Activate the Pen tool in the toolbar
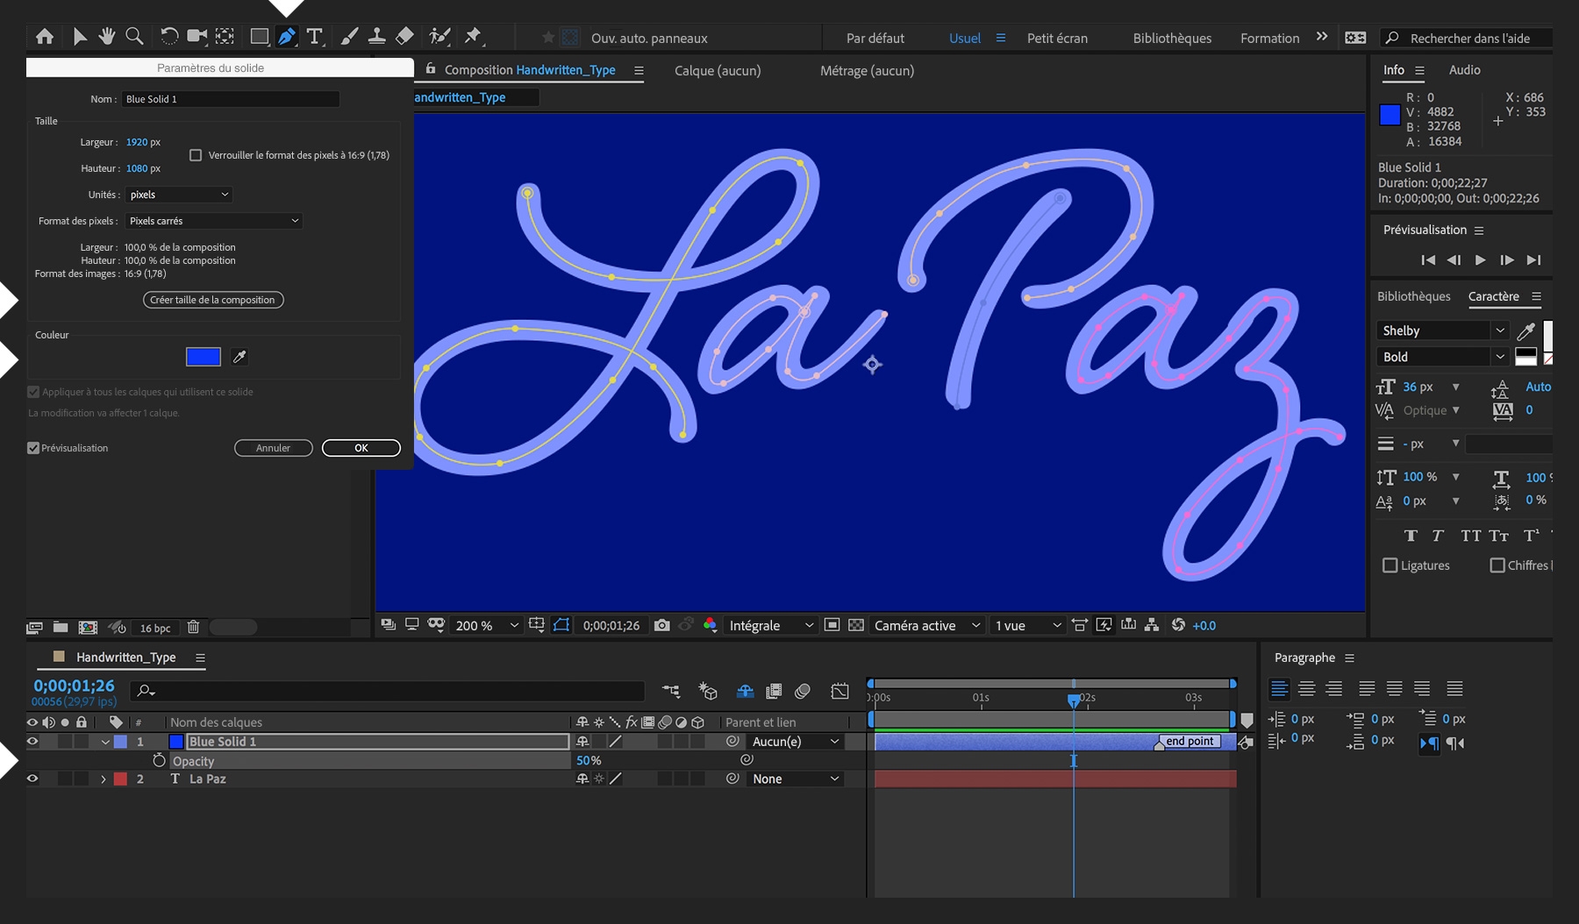The height and width of the screenshot is (924, 1579). (x=286, y=36)
